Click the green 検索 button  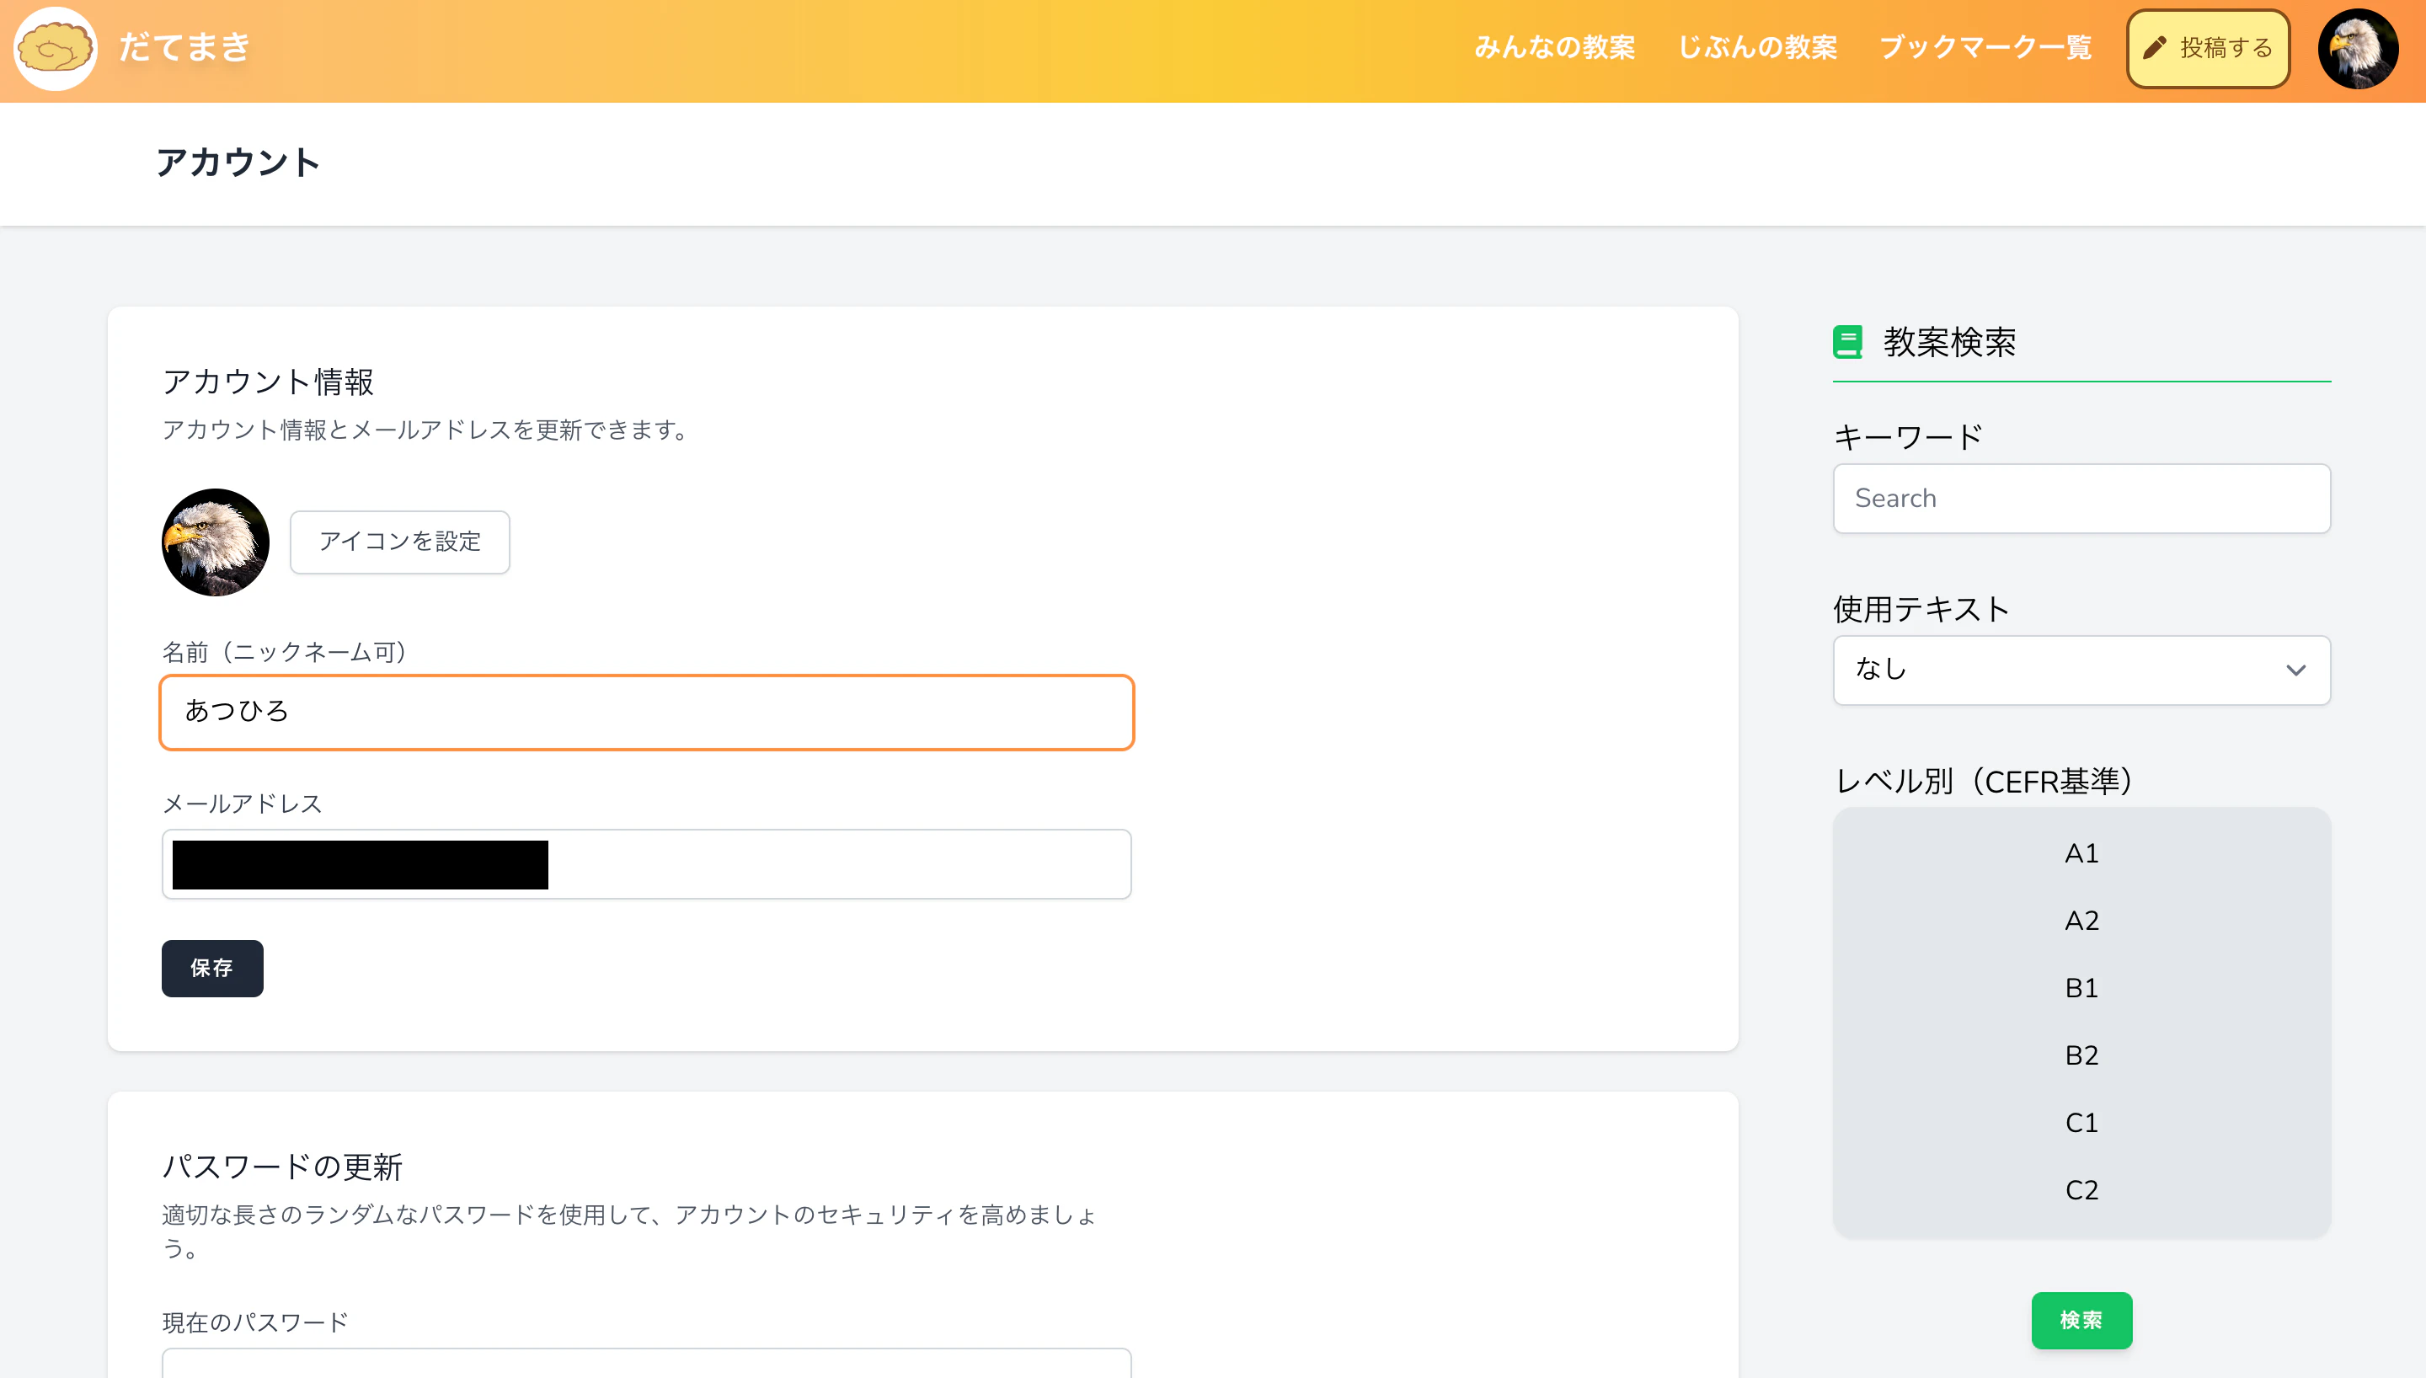click(2081, 1320)
